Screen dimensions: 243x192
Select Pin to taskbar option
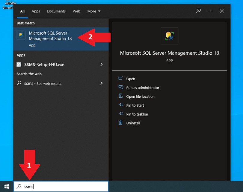pyautogui.click(x=137, y=114)
